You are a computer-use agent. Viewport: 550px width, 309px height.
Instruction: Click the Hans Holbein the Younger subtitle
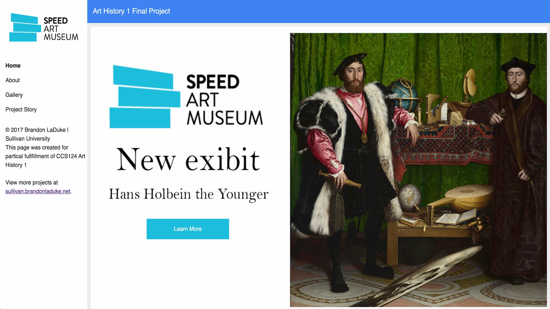click(x=188, y=194)
